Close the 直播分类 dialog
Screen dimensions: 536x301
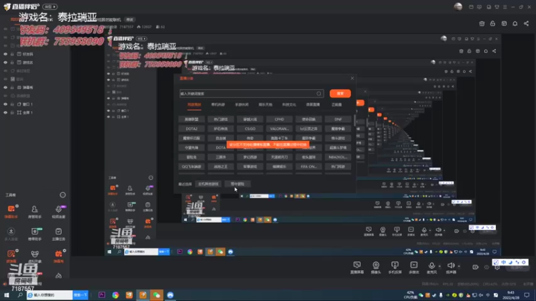tap(352, 78)
